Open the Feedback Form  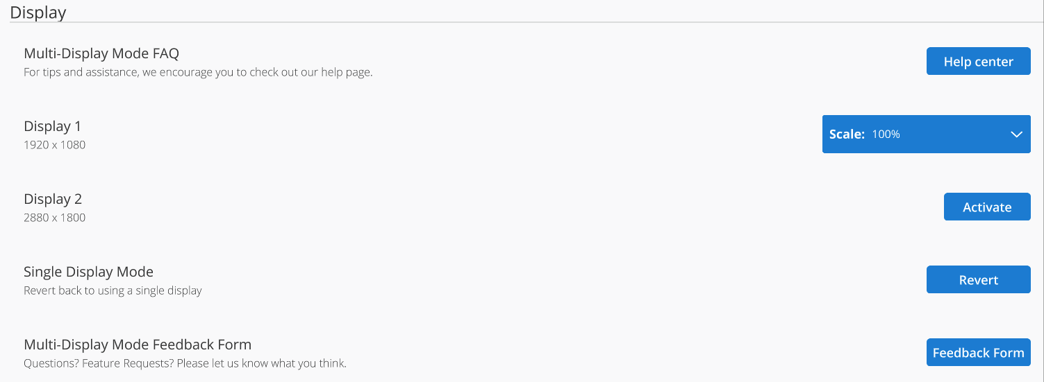[x=978, y=353]
